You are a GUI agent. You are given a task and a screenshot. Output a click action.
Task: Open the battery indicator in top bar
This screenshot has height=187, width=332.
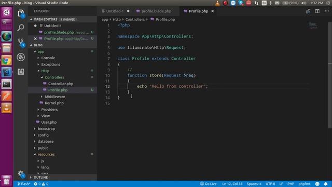[290, 3]
